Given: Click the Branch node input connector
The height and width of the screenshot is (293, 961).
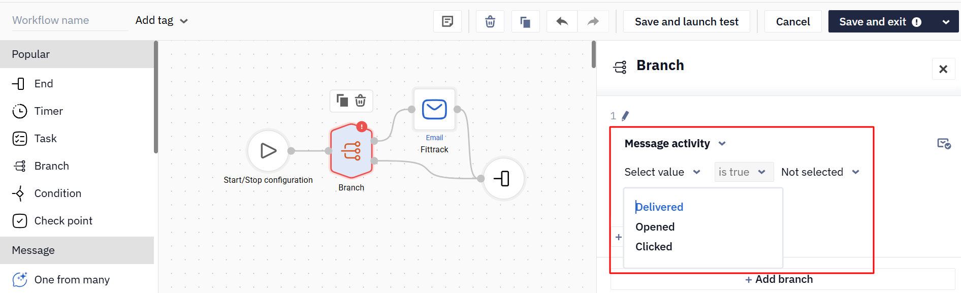Looking at the screenshot, I should click(x=329, y=151).
